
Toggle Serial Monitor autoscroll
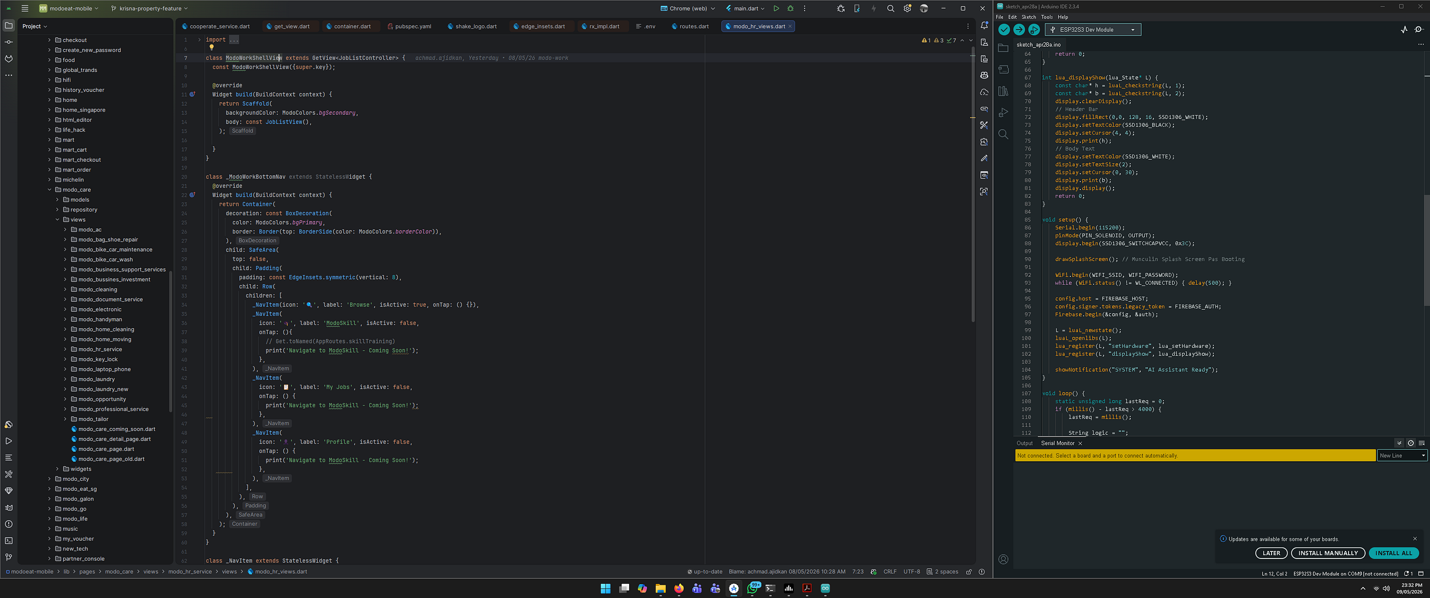tap(1399, 443)
